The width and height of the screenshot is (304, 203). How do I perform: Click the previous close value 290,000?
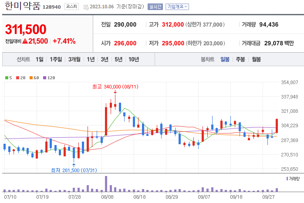coord(125,25)
